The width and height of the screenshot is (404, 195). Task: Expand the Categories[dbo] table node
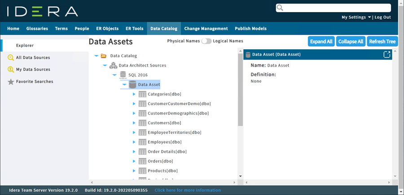[x=134, y=94]
